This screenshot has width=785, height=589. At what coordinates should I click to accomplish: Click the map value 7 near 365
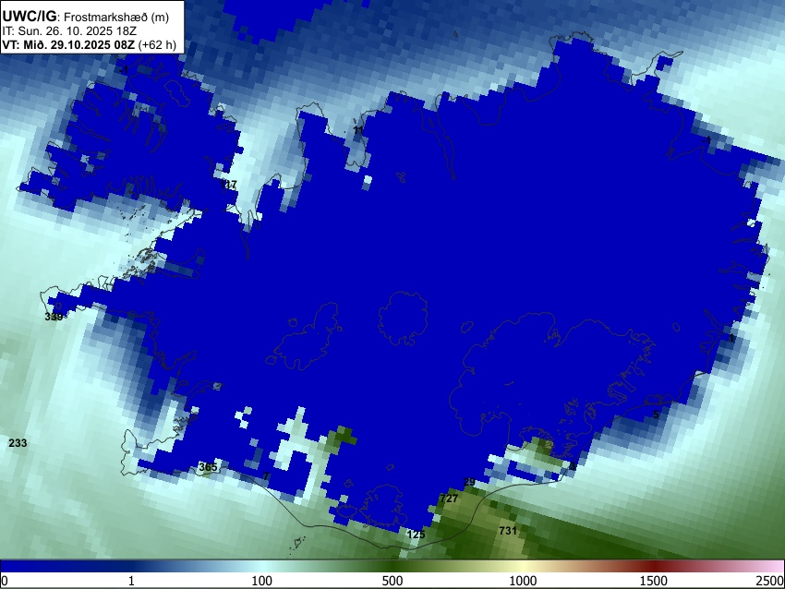[266, 475]
